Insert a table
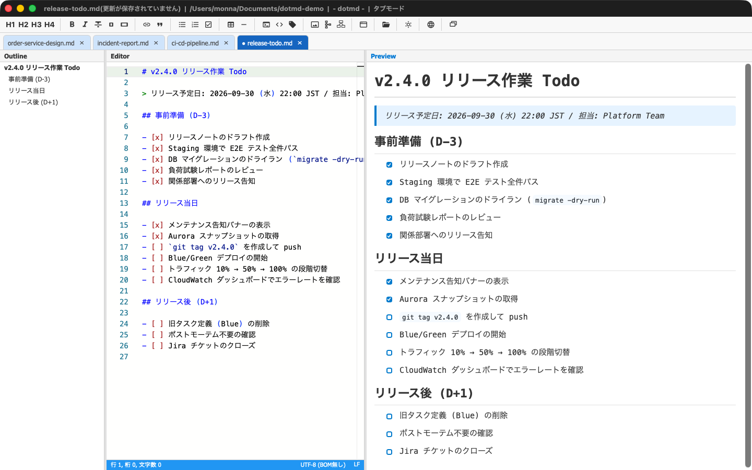This screenshot has width=752, height=470. coord(231,25)
